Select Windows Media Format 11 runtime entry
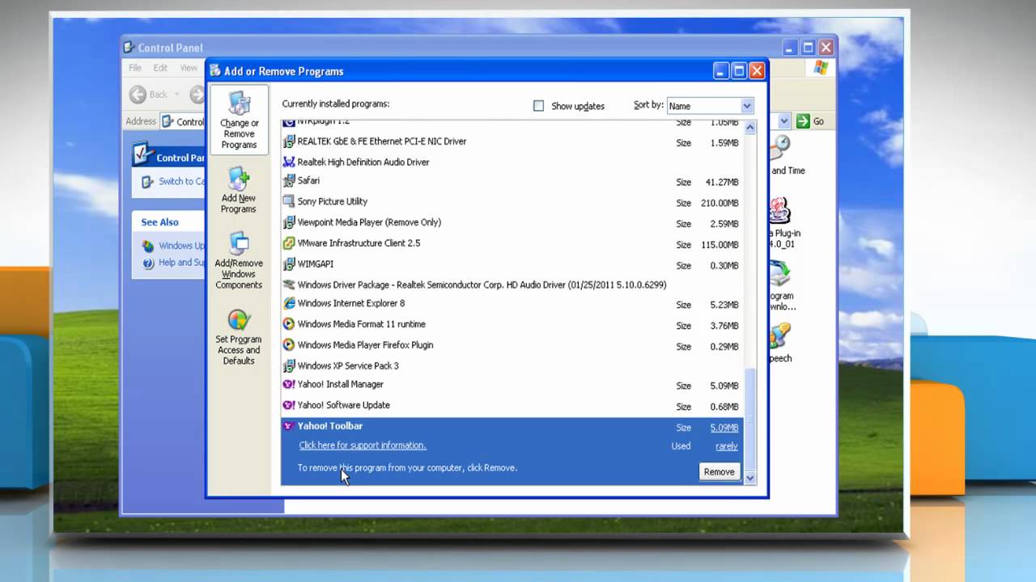1036x582 pixels. click(x=512, y=325)
